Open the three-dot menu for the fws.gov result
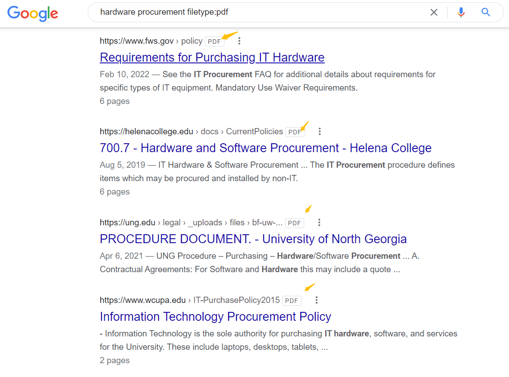Screen dimensions: 509x377 click(x=239, y=41)
